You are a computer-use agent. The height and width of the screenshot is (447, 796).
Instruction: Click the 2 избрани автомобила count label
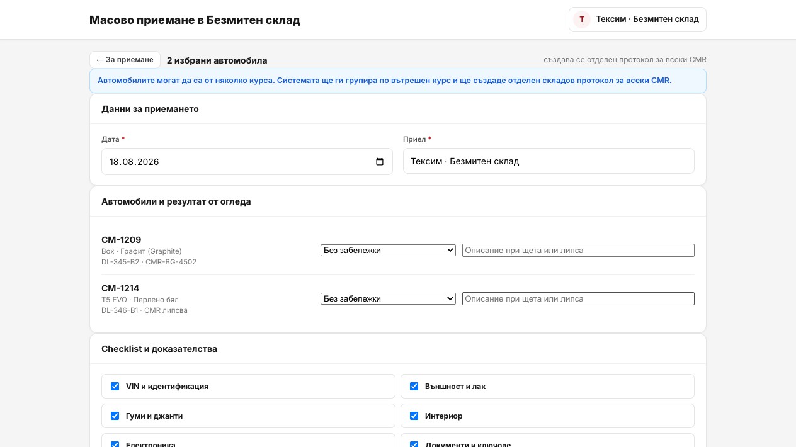[x=217, y=60]
